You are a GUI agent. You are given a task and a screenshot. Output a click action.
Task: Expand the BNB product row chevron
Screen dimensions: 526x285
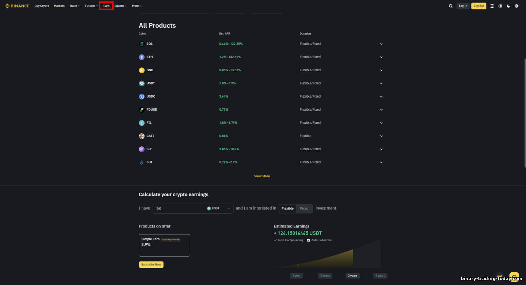tap(381, 70)
